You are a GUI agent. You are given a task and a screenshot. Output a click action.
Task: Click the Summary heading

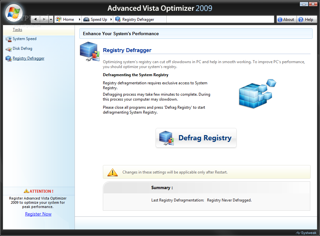click(x=162, y=187)
